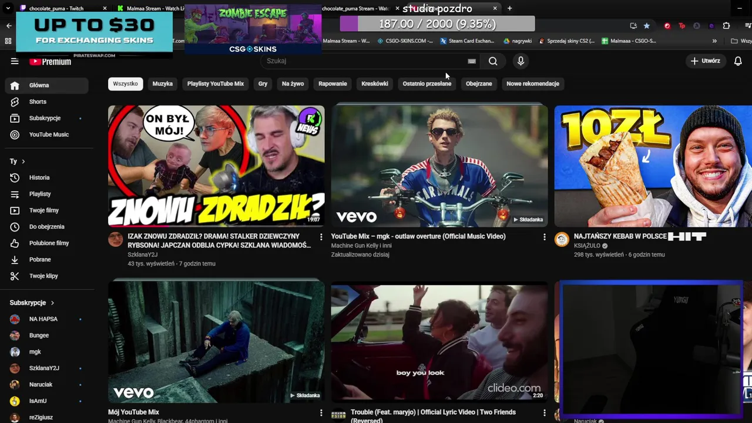Open more options for Mój YouTube Mix
Screen dimensions: 752x423
pyautogui.click(x=321, y=413)
